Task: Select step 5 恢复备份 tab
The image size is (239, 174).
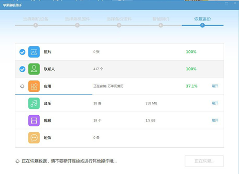Action: [x=203, y=19]
